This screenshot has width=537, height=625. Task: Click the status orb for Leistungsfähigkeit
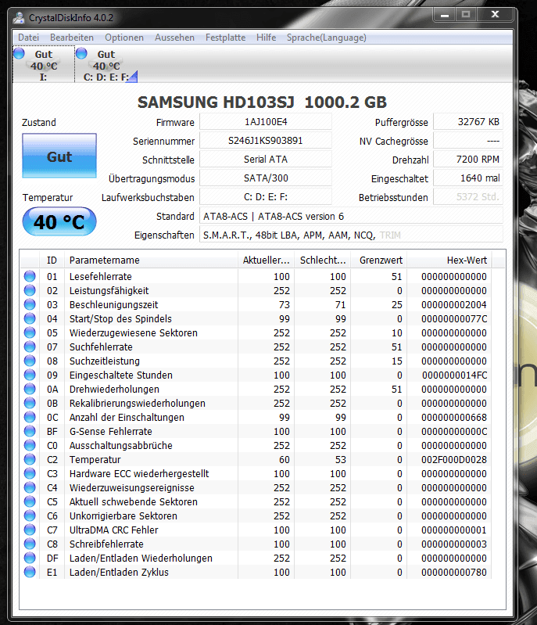pyautogui.click(x=30, y=290)
